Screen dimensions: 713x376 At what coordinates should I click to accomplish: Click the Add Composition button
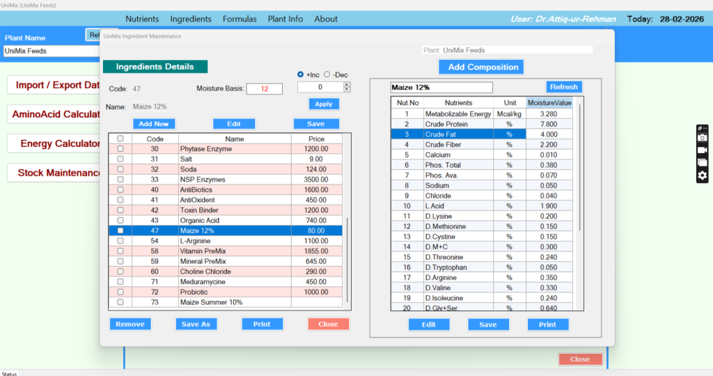click(482, 67)
